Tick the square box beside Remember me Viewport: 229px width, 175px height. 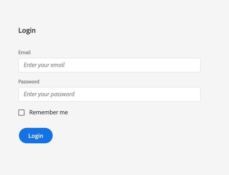[x=21, y=112]
